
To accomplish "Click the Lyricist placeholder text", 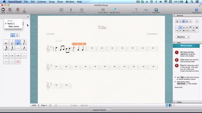I will (50, 34).
